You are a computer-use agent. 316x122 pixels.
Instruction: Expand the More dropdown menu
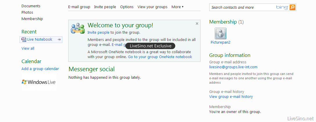click(177, 7)
